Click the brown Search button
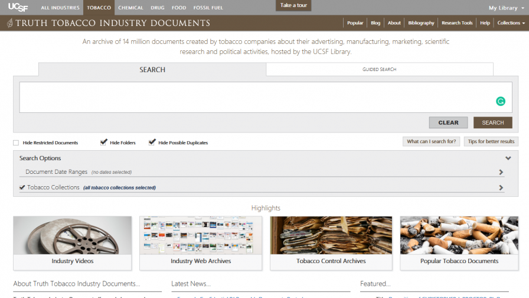529x298 pixels. pyautogui.click(x=492, y=122)
